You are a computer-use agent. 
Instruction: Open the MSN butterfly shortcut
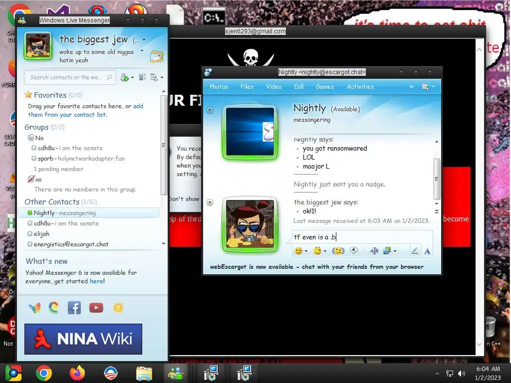click(34, 308)
